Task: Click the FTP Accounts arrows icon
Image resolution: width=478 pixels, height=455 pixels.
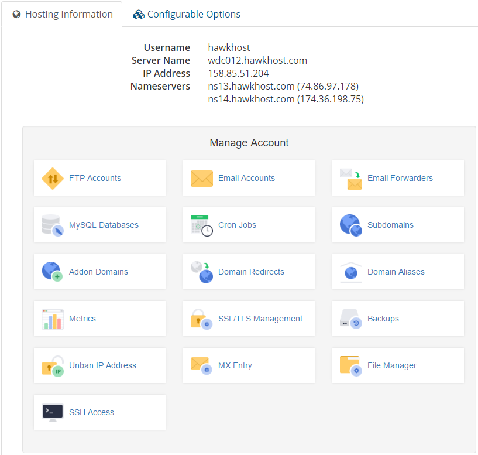Action: (x=52, y=179)
